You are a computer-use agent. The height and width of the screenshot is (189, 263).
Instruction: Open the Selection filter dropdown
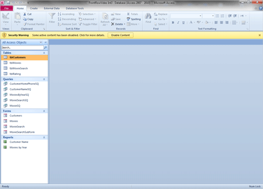pos(87,14)
